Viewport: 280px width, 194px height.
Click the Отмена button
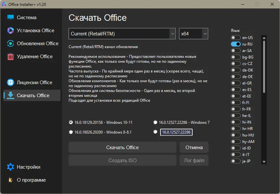194,148
